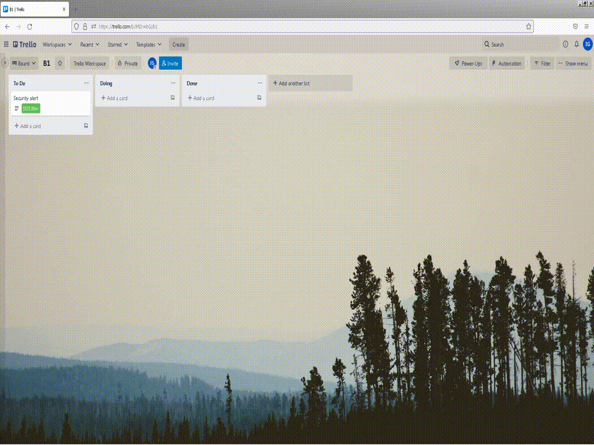Image resolution: width=594 pixels, height=445 pixels.
Task: Star the B1 board
Action: coord(59,63)
